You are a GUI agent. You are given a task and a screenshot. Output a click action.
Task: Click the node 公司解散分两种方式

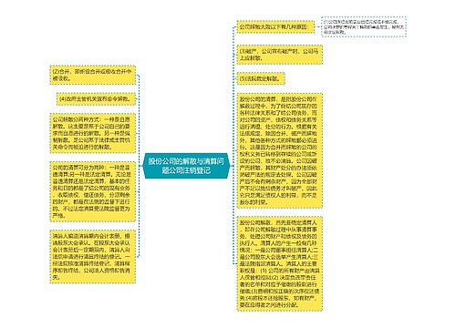click(x=93, y=133)
